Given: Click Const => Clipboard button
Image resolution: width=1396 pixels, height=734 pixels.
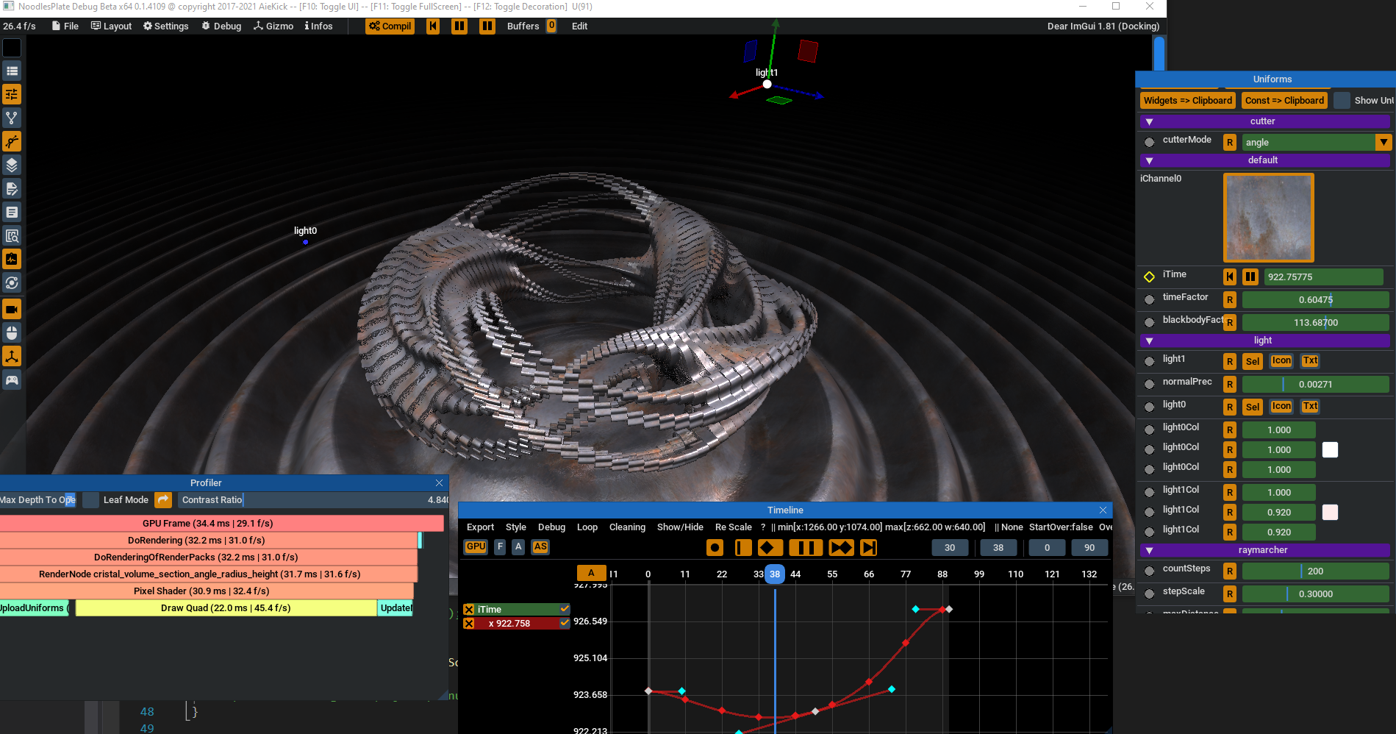Looking at the screenshot, I should pyautogui.click(x=1284, y=101).
